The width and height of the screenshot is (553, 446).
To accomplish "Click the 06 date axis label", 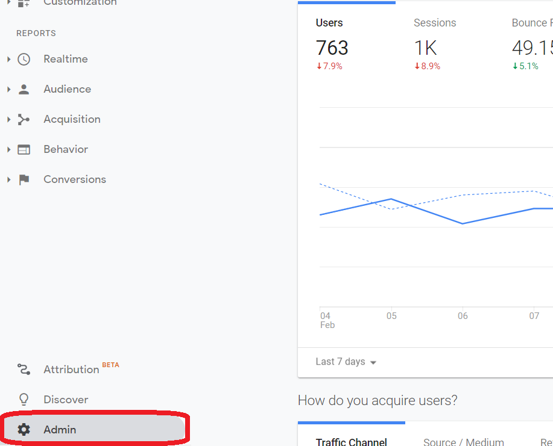I will 463,316.
